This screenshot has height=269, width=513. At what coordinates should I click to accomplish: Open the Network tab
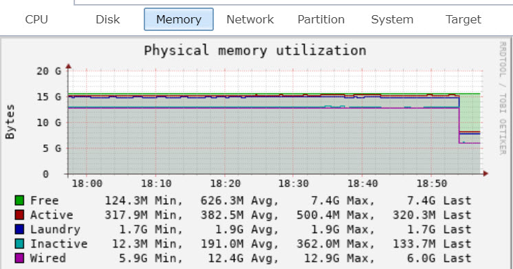click(x=250, y=19)
